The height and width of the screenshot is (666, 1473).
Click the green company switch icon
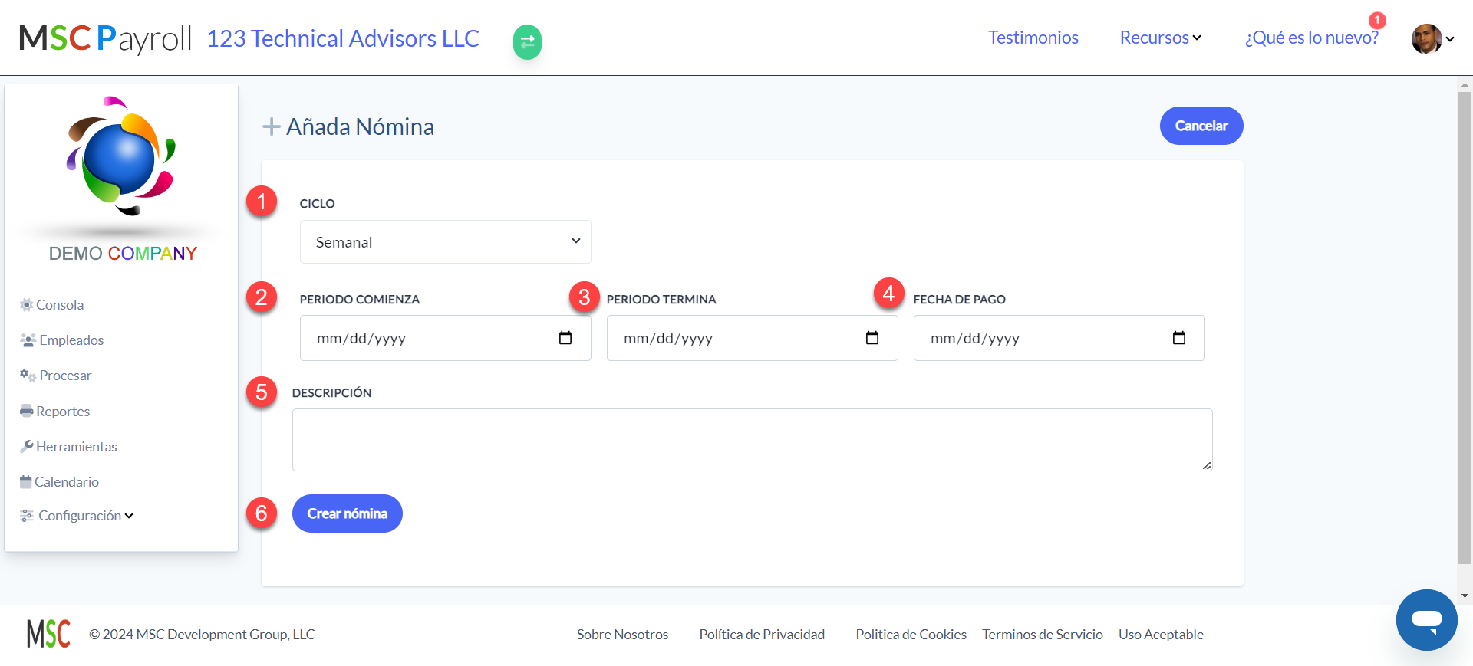coord(527,42)
